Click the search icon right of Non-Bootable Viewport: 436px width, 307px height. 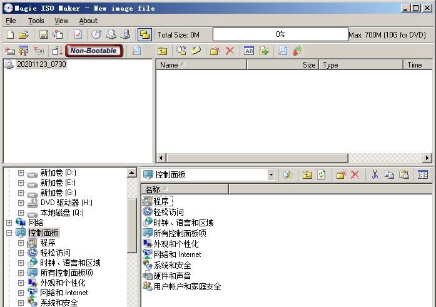(x=136, y=51)
